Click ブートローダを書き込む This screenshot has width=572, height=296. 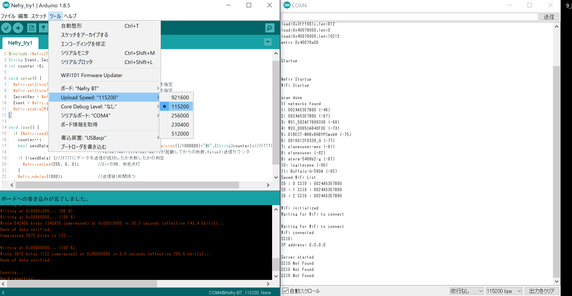(x=105, y=147)
